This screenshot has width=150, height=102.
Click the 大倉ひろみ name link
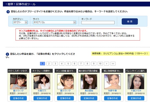136,91
